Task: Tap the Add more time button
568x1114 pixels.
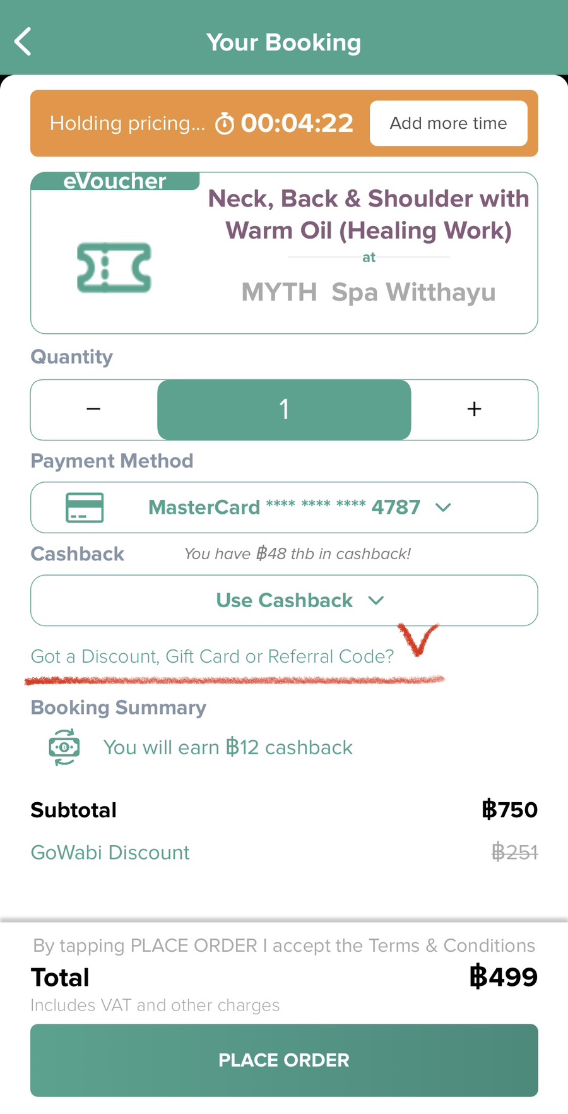Action: [448, 123]
